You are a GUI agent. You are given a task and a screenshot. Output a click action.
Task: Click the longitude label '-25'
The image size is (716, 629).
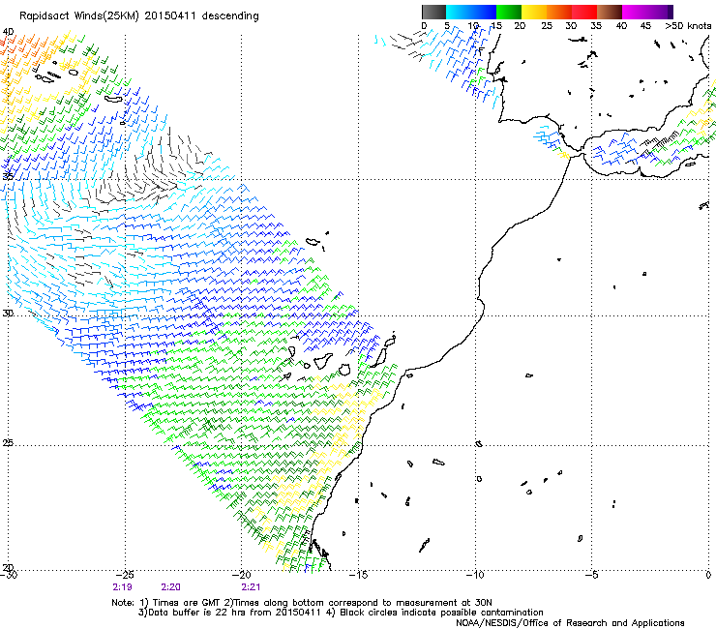pyautogui.click(x=124, y=575)
